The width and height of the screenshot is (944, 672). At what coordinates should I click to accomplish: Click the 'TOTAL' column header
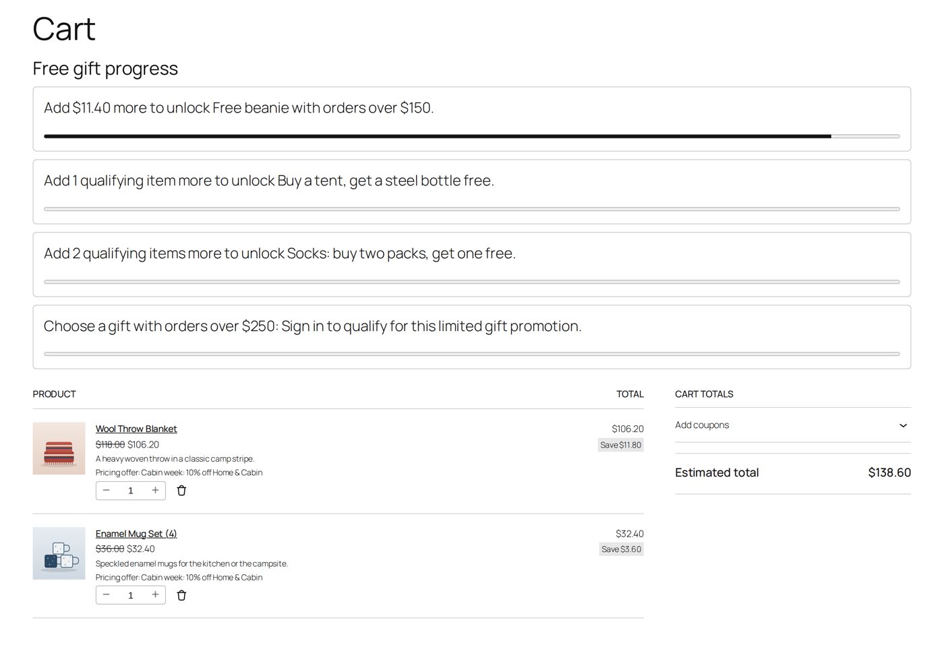[630, 394]
